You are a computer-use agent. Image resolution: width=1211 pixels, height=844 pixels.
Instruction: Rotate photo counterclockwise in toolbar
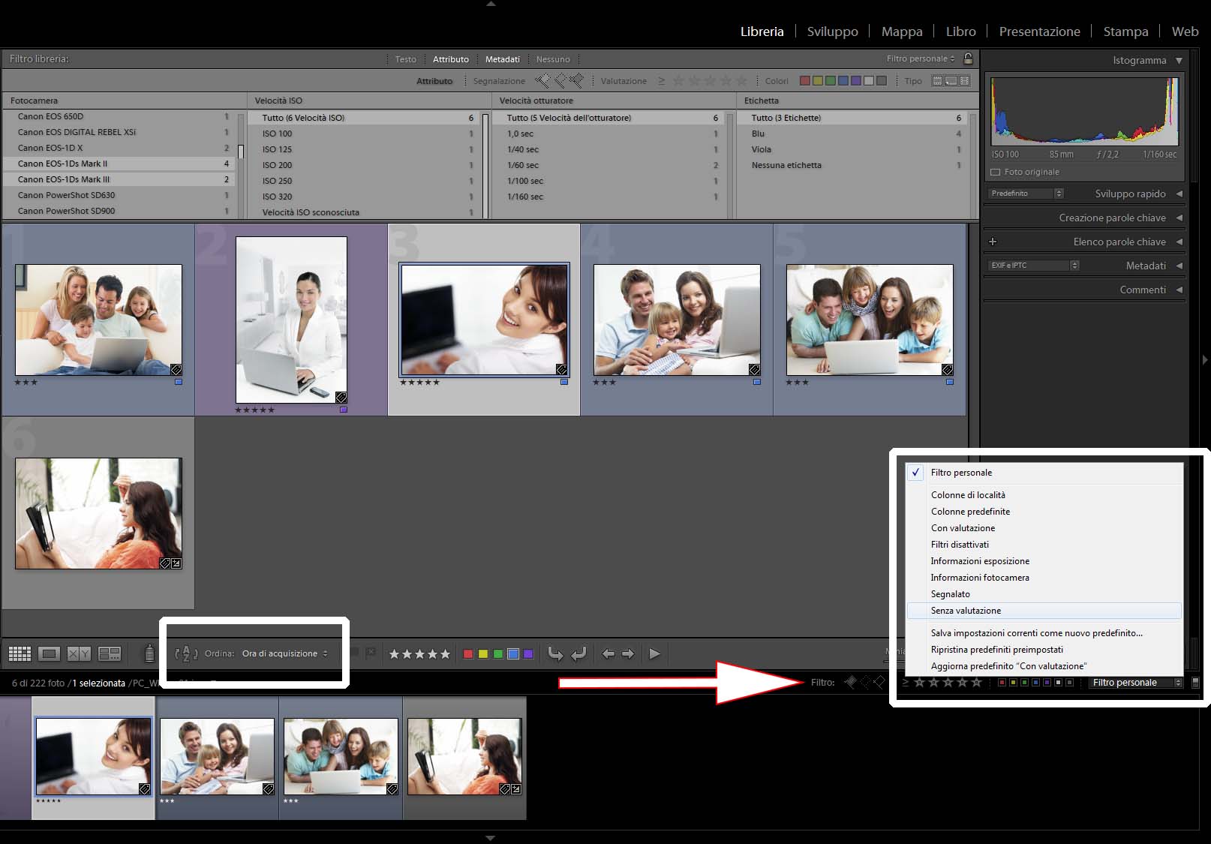pos(555,654)
